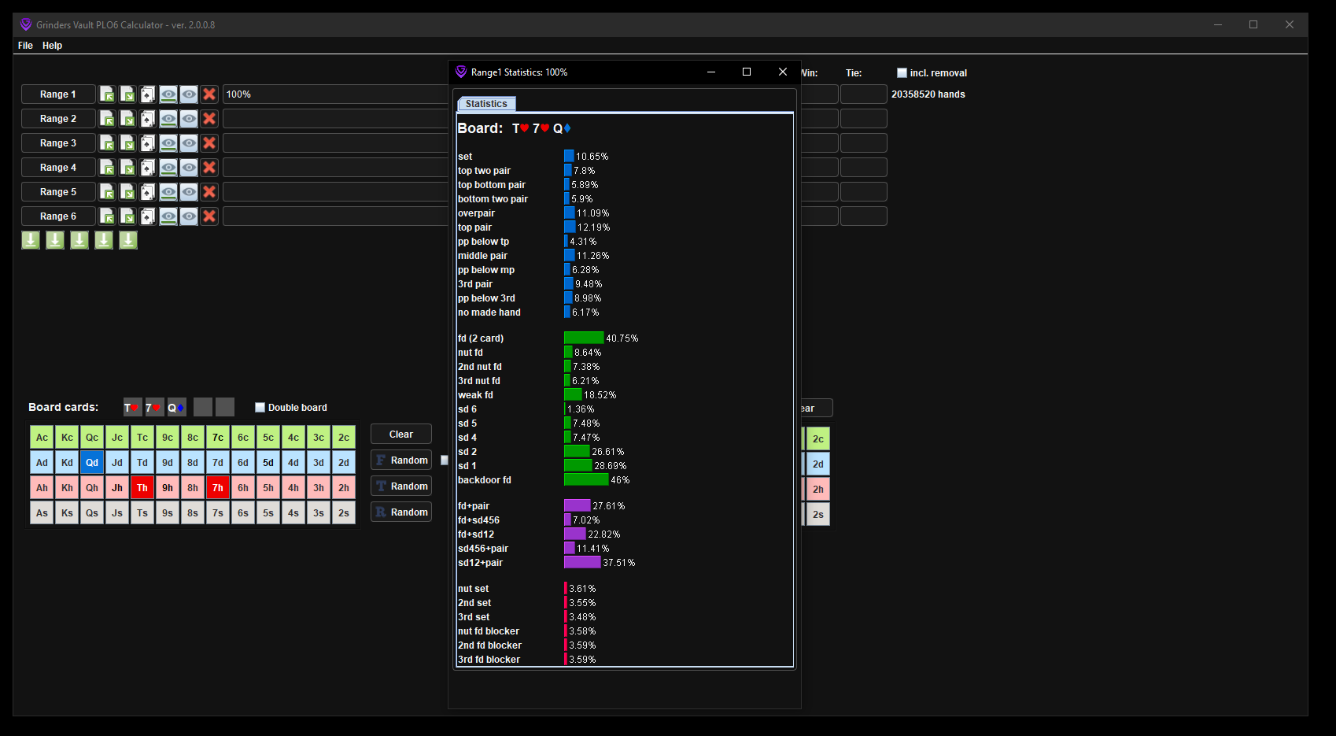Click the red X icon in Range 5 row
The height and width of the screenshot is (736, 1336).
tap(209, 192)
